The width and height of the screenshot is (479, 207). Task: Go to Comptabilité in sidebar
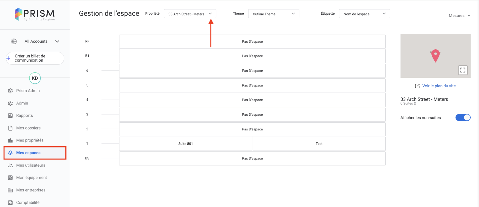coord(28,203)
